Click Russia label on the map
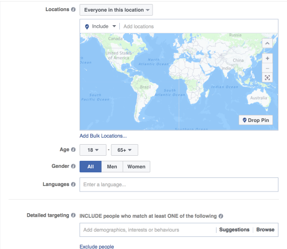287x249 pixels. pyautogui.click(x=235, y=35)
